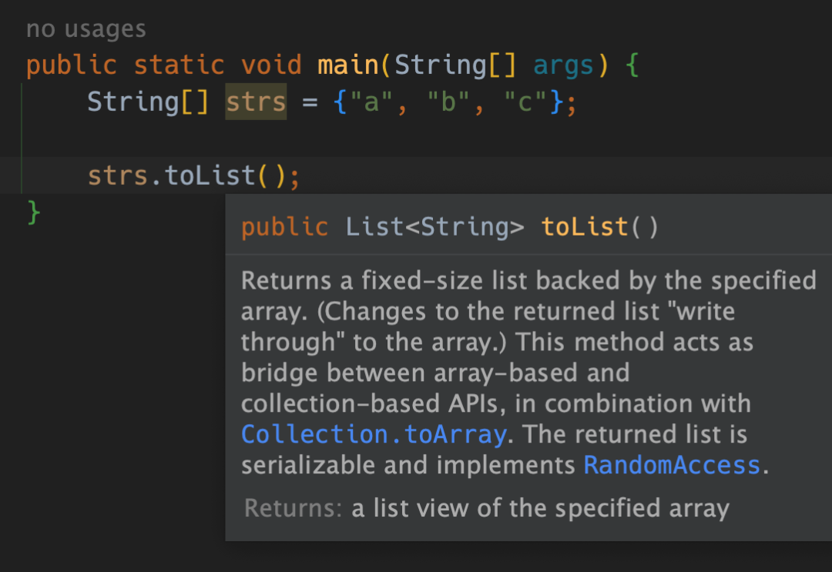Click the "Returns:" label in documentation popup
The height and width of the screenshot is (572, 832).
293,508
